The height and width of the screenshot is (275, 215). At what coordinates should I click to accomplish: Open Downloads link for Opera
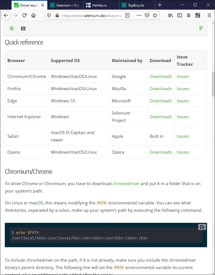click(161, 152)
